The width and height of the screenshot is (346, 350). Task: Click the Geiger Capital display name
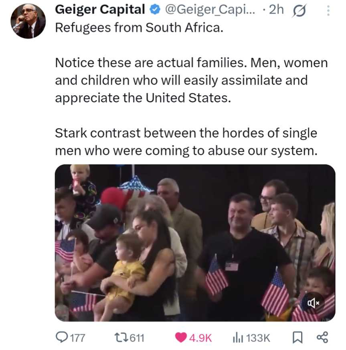pos(100,10)
